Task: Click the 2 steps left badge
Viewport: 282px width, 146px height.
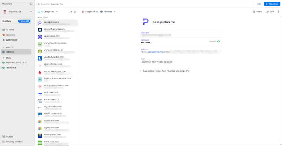Action: pos(24,21)
